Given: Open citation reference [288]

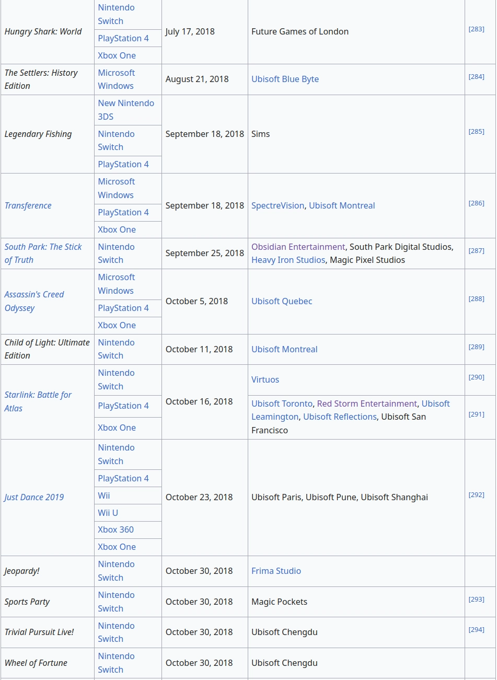Looking at the screenshot, I should click(476, 299).
